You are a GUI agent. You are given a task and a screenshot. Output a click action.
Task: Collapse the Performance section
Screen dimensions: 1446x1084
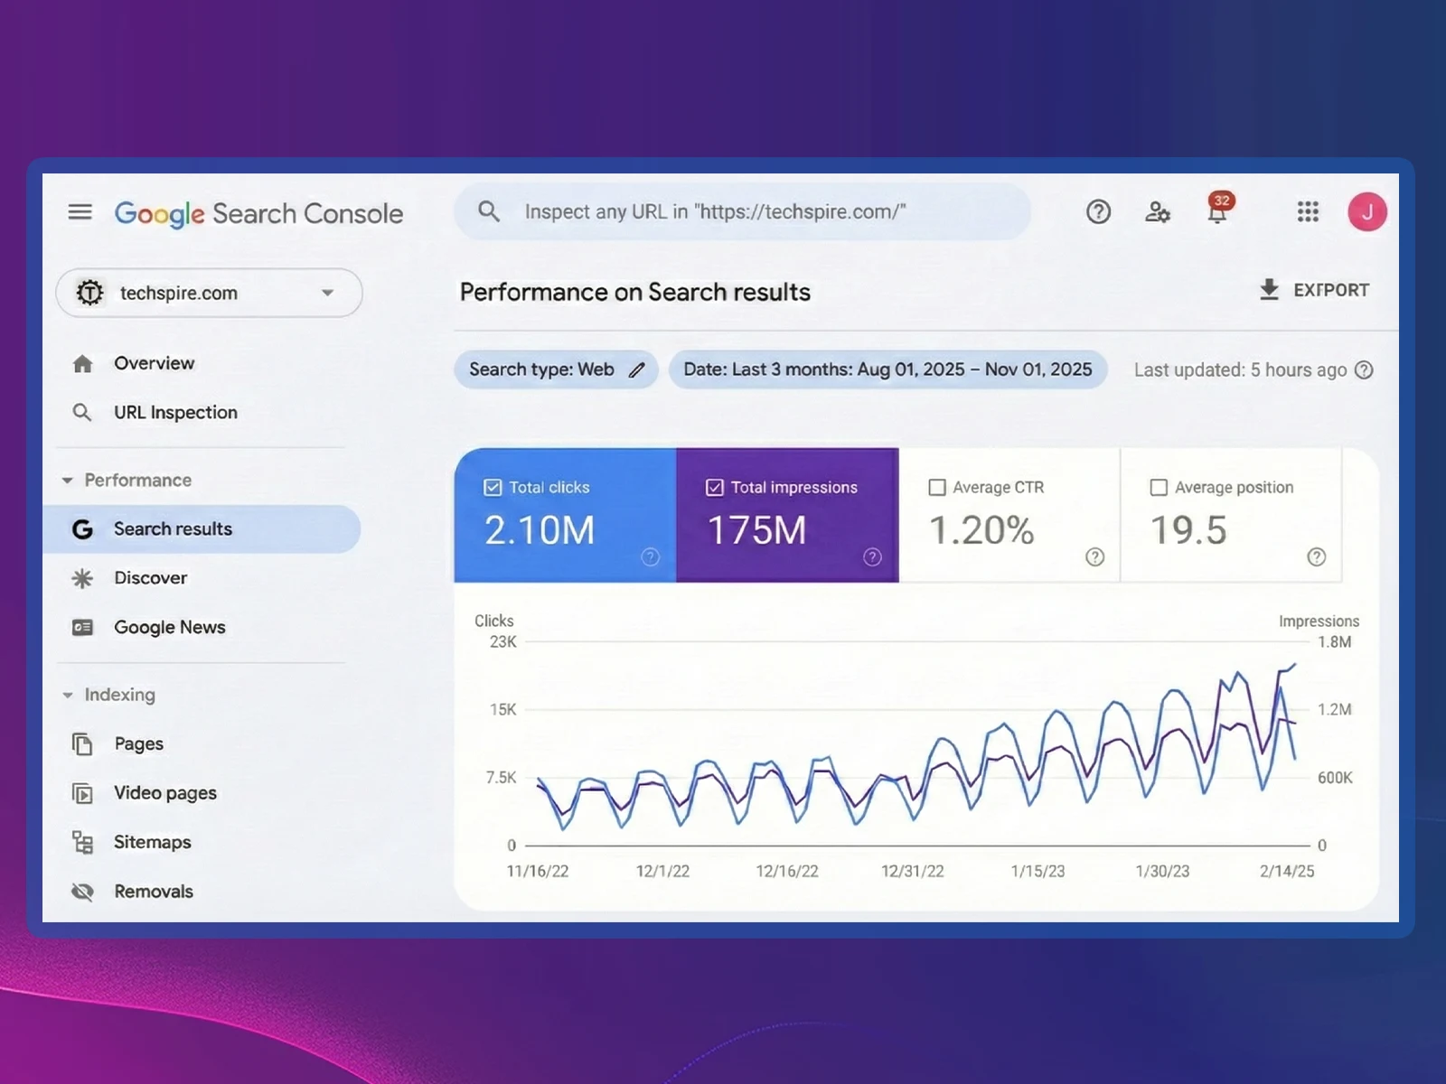click(x=67, y=480)
